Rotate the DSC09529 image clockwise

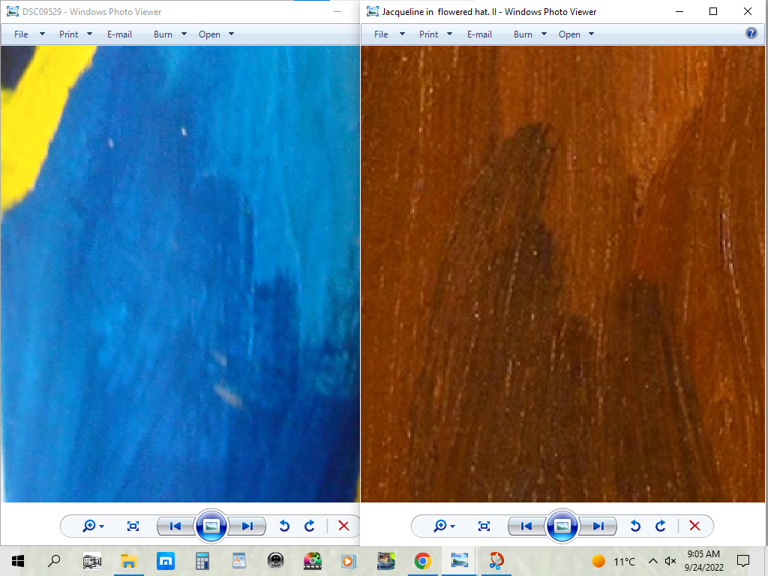click(309, 526)
